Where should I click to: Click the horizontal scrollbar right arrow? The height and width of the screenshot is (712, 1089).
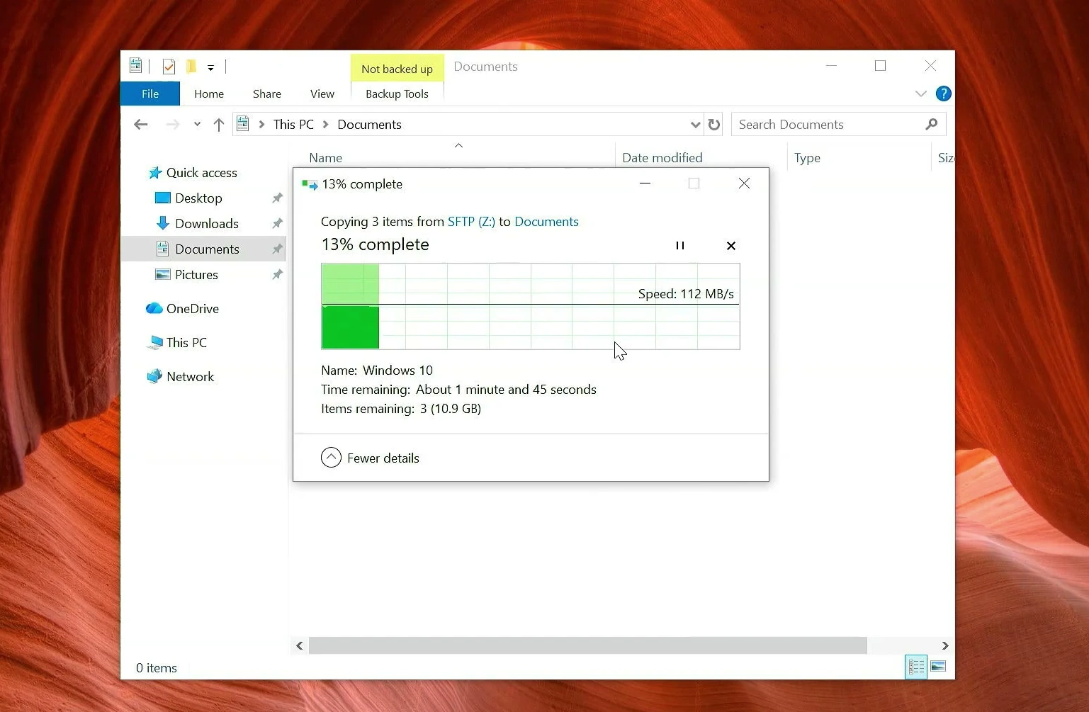click(x=944, y=645)
